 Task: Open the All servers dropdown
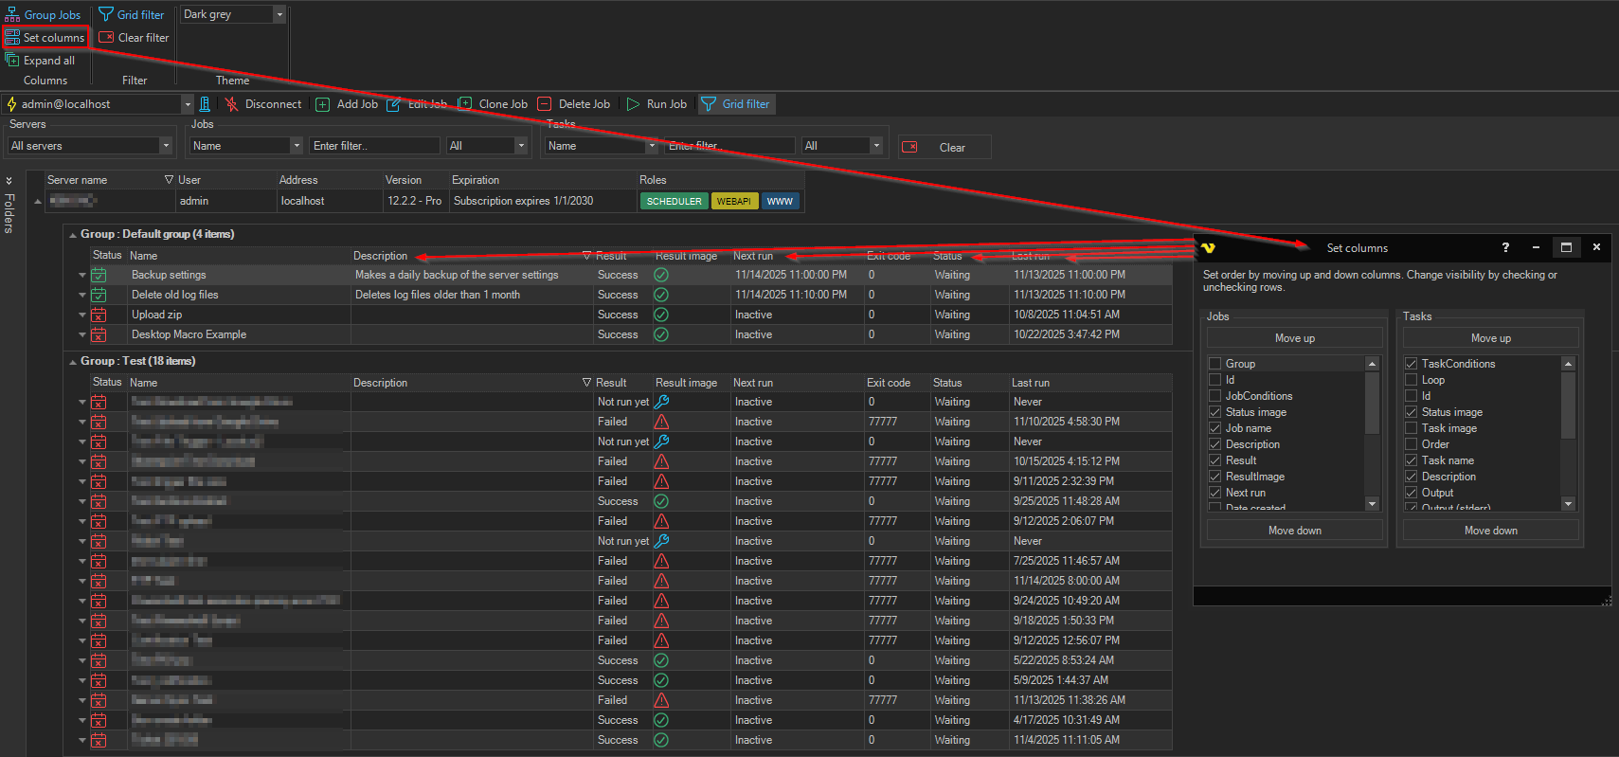click(166, 146)
